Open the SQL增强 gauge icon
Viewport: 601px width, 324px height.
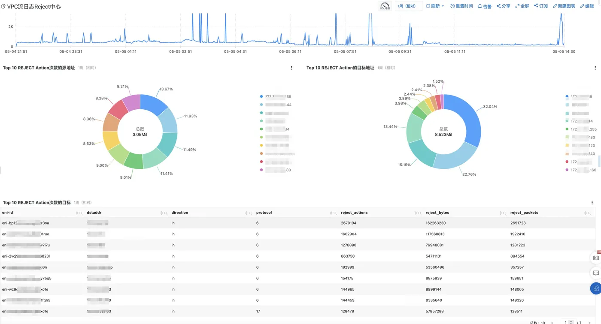[385, 6]
